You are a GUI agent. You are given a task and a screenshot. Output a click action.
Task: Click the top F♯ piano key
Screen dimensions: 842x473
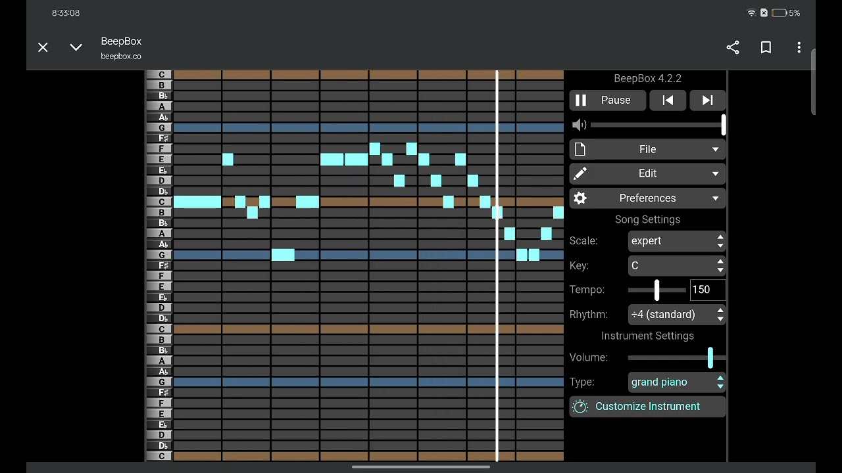[x=160, y=138]
